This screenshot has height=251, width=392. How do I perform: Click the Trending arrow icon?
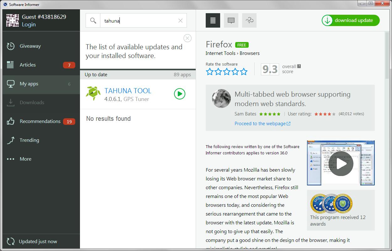point(11,140)
